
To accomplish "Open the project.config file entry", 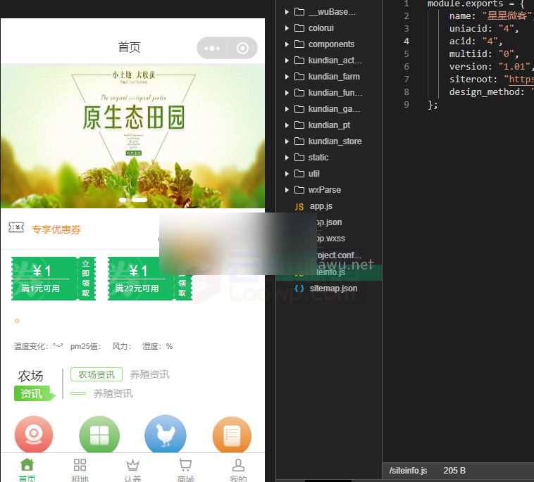I will (339, 255).
